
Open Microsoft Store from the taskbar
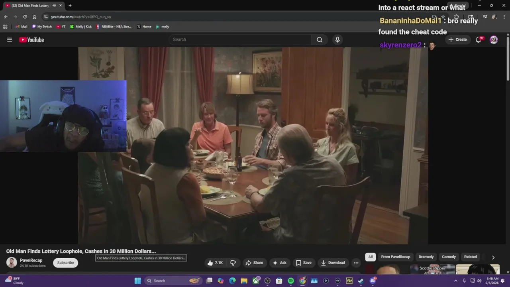pos(279,281)
